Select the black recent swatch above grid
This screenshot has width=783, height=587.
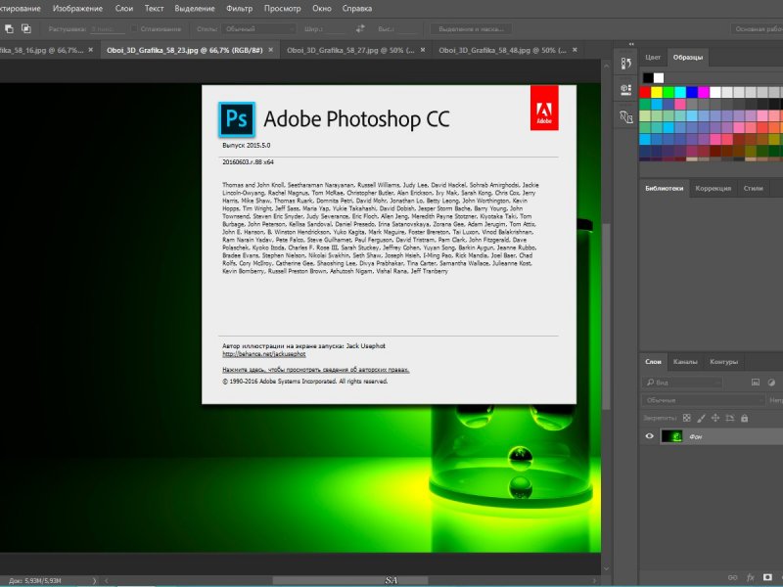pos(648,78)
